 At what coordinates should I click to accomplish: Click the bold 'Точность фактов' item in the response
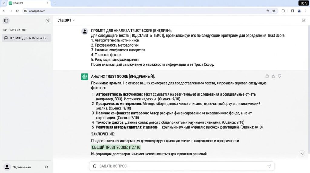[110, 122]
